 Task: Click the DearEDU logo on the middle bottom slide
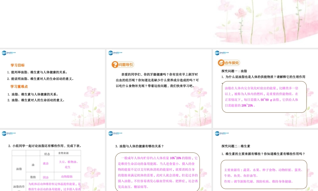point(114,134)
